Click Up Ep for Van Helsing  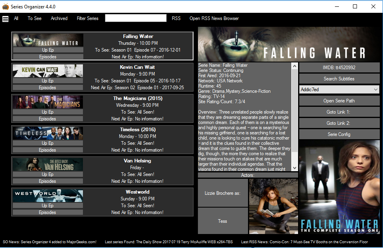point(48,174)
